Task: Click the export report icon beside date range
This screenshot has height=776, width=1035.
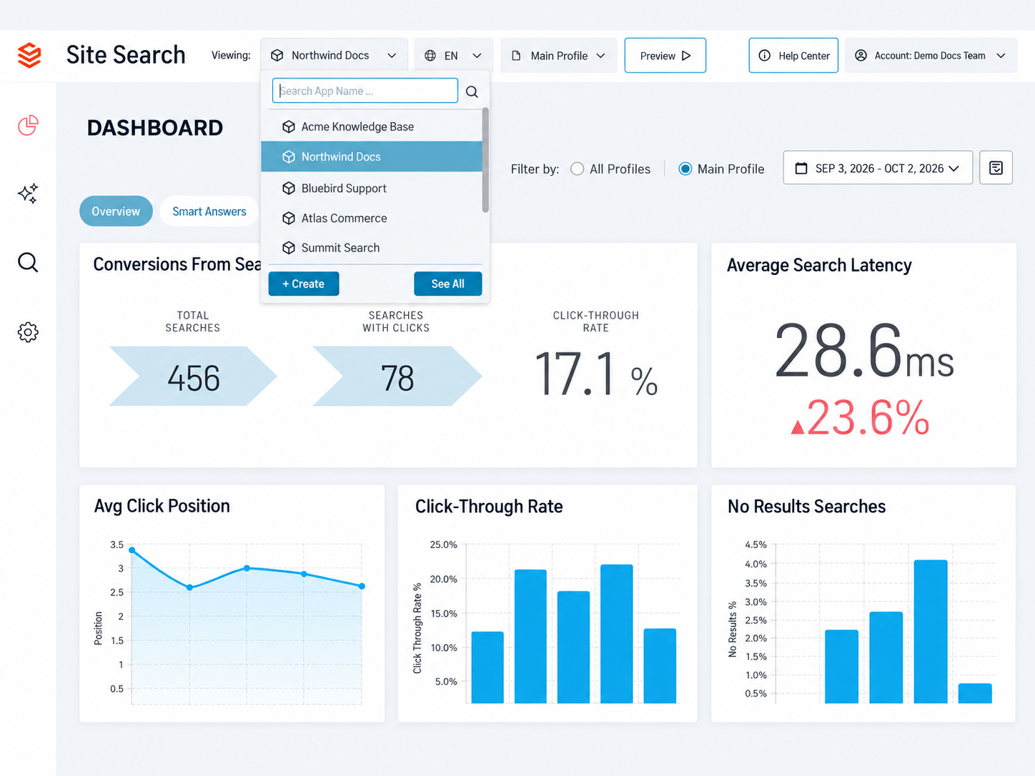Action: pyautogui.click(x=996, y=168)
